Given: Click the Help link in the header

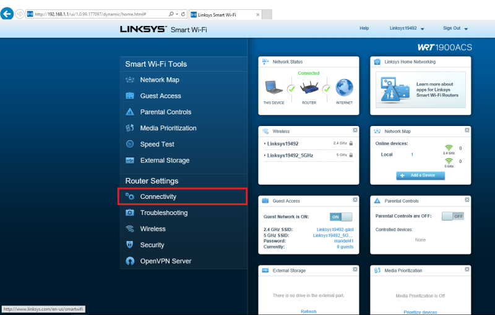Looking at the screenshot, I should 364,28.
